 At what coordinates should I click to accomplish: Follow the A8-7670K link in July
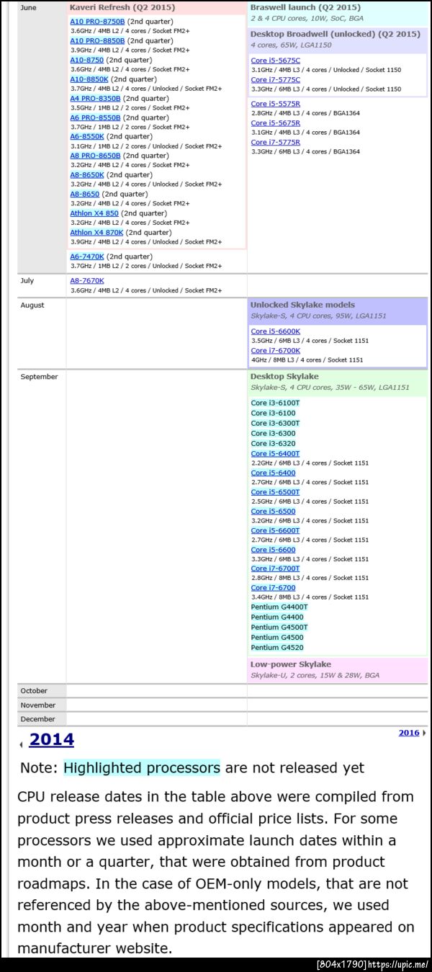87,281
